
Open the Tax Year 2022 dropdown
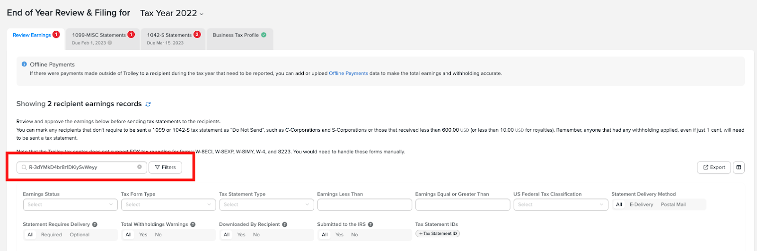(x=172, y=13)
